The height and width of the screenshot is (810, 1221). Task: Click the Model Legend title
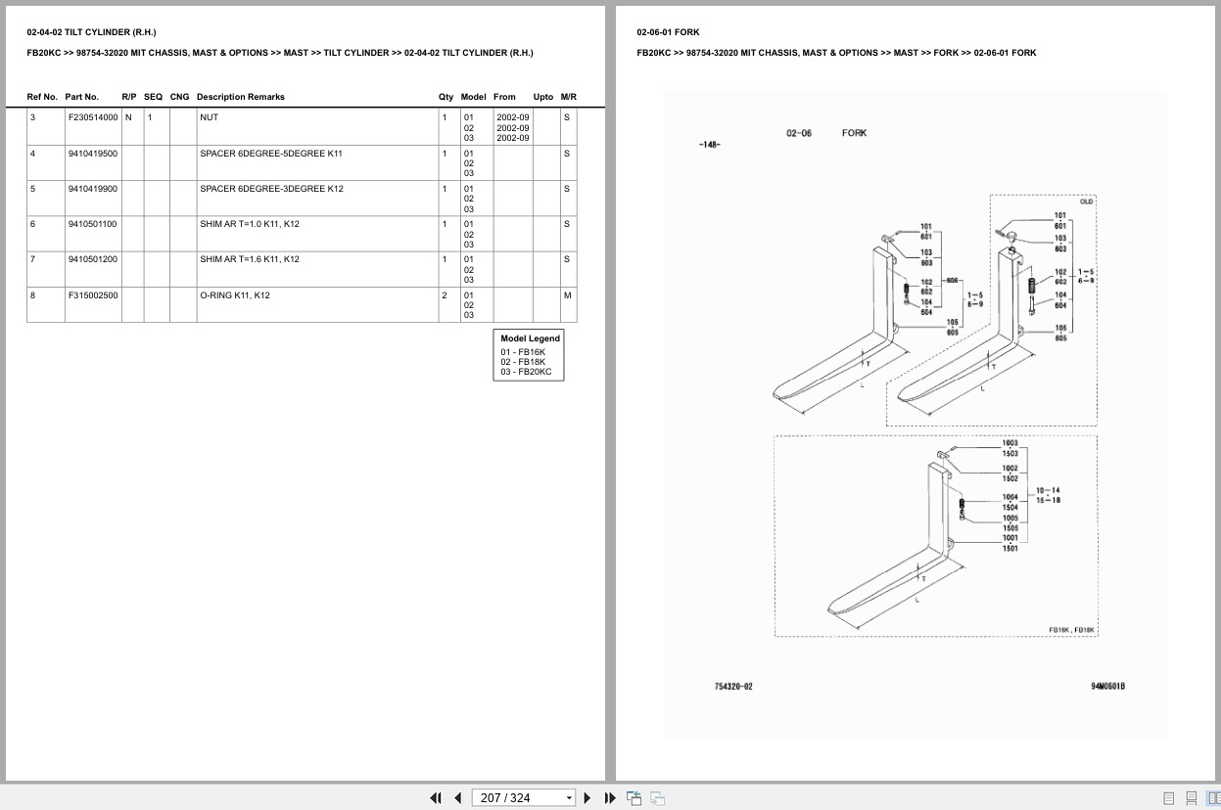tap(530, 338)
